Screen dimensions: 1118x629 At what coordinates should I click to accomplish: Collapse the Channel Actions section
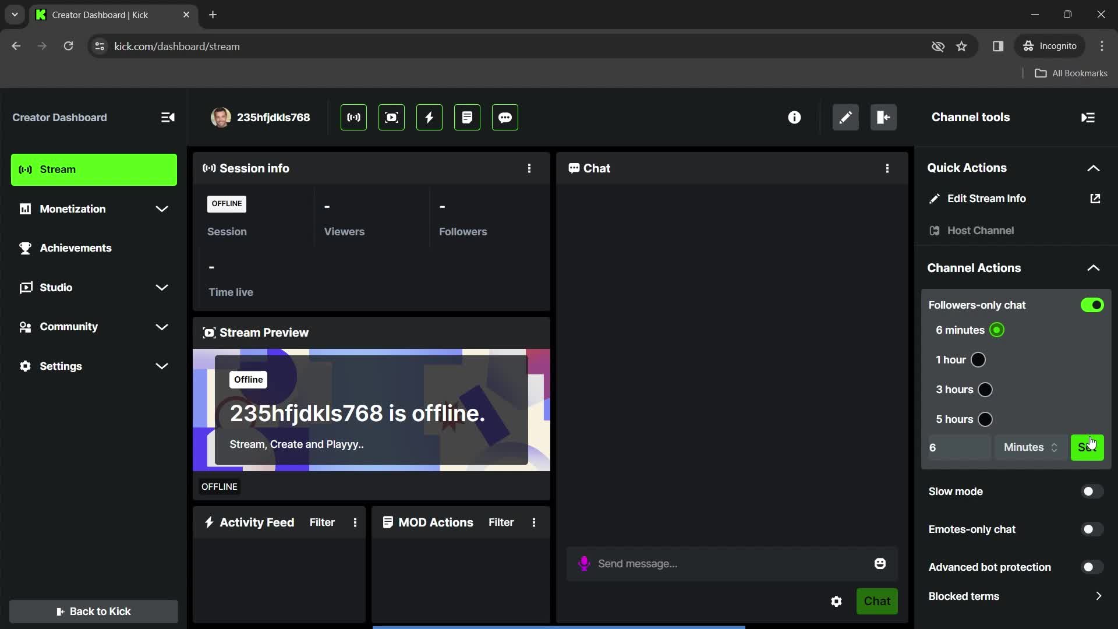[1094, 268]
